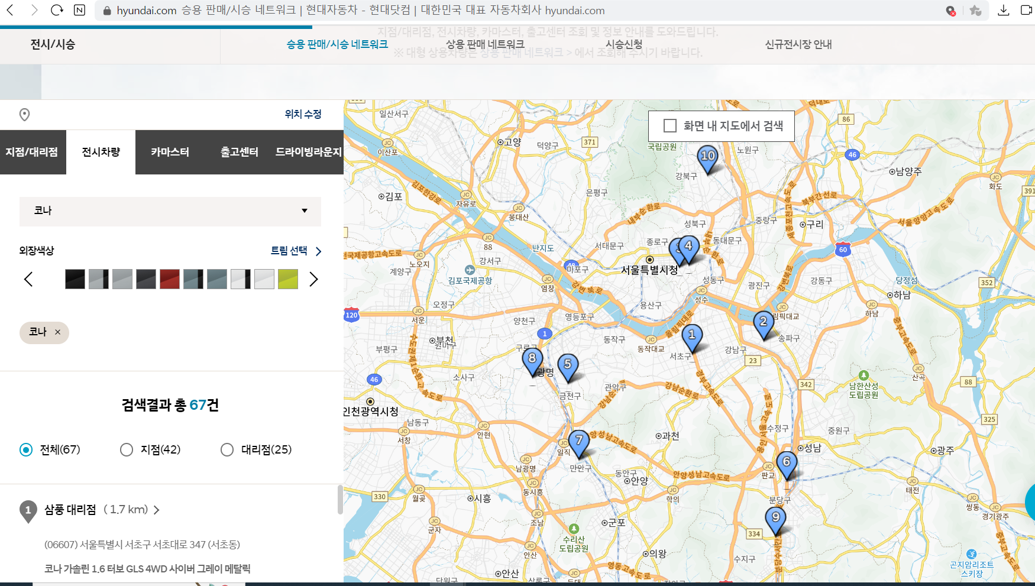The width and height of the screenshot is (1035, 586).
Task: Open 신규전시장 안내 menu item
Action: tap(798, 44)
